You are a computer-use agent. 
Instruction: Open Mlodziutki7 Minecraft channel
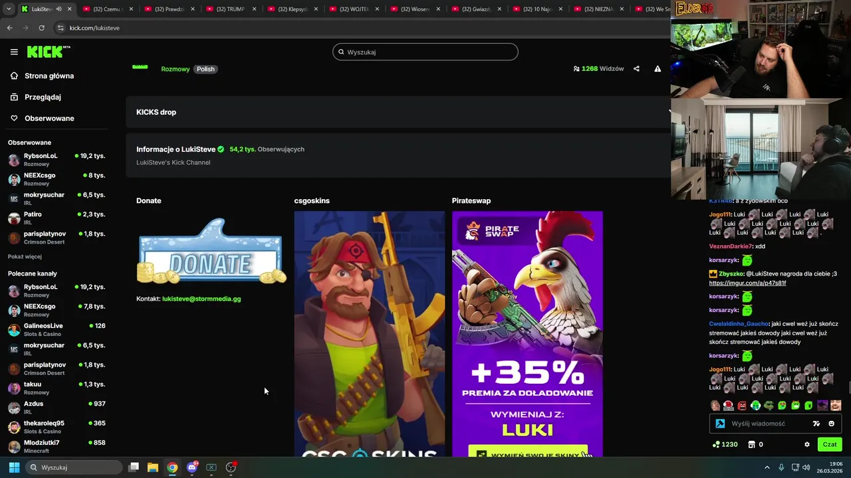tap(57, 446)
